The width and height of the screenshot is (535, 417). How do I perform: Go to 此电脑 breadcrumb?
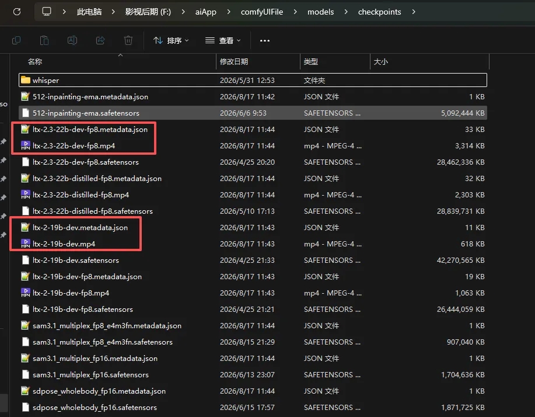pos(89,12)
